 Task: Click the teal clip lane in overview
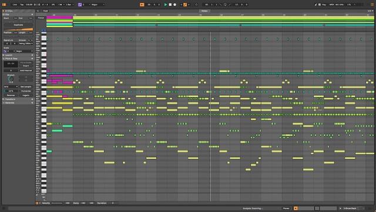pyautogui.click(x=223, y=25)
